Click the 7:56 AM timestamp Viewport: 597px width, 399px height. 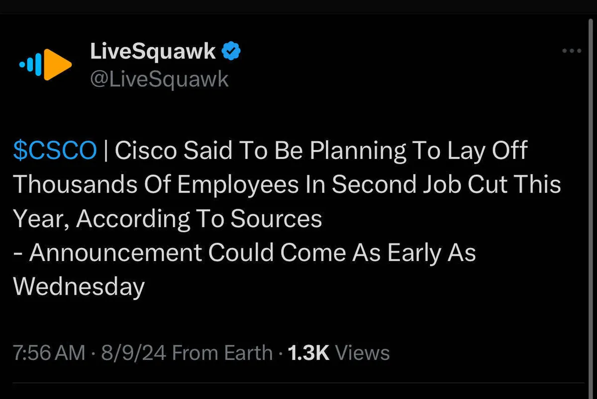click(x=49, y=353)
